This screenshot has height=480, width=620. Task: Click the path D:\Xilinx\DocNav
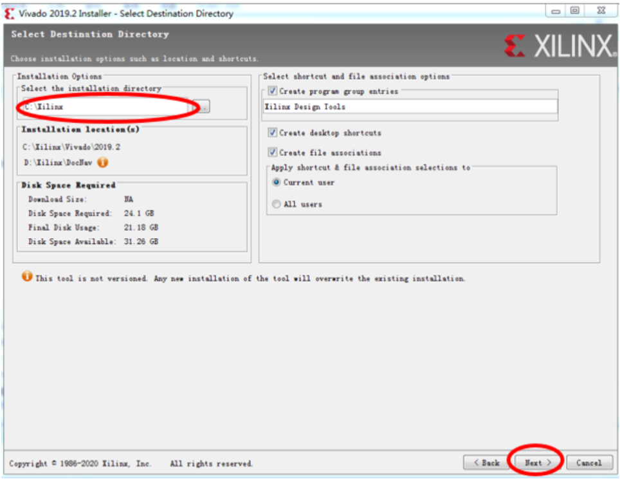click(x=58, y=162)
